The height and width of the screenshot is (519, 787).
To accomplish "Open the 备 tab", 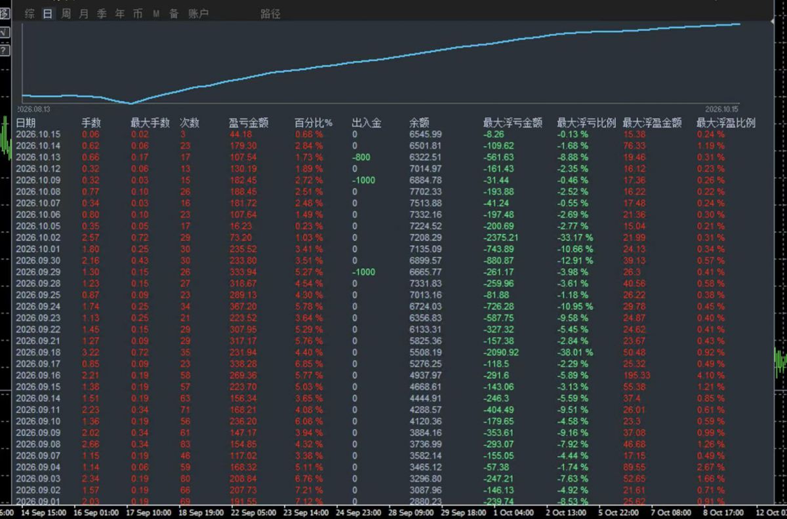I will click(x=174, y=13).
